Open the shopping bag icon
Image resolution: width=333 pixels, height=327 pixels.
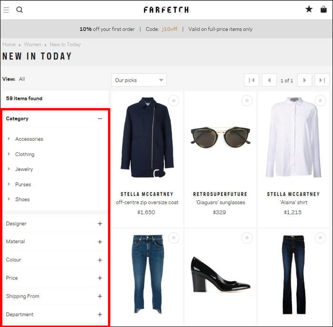(323, 10)
